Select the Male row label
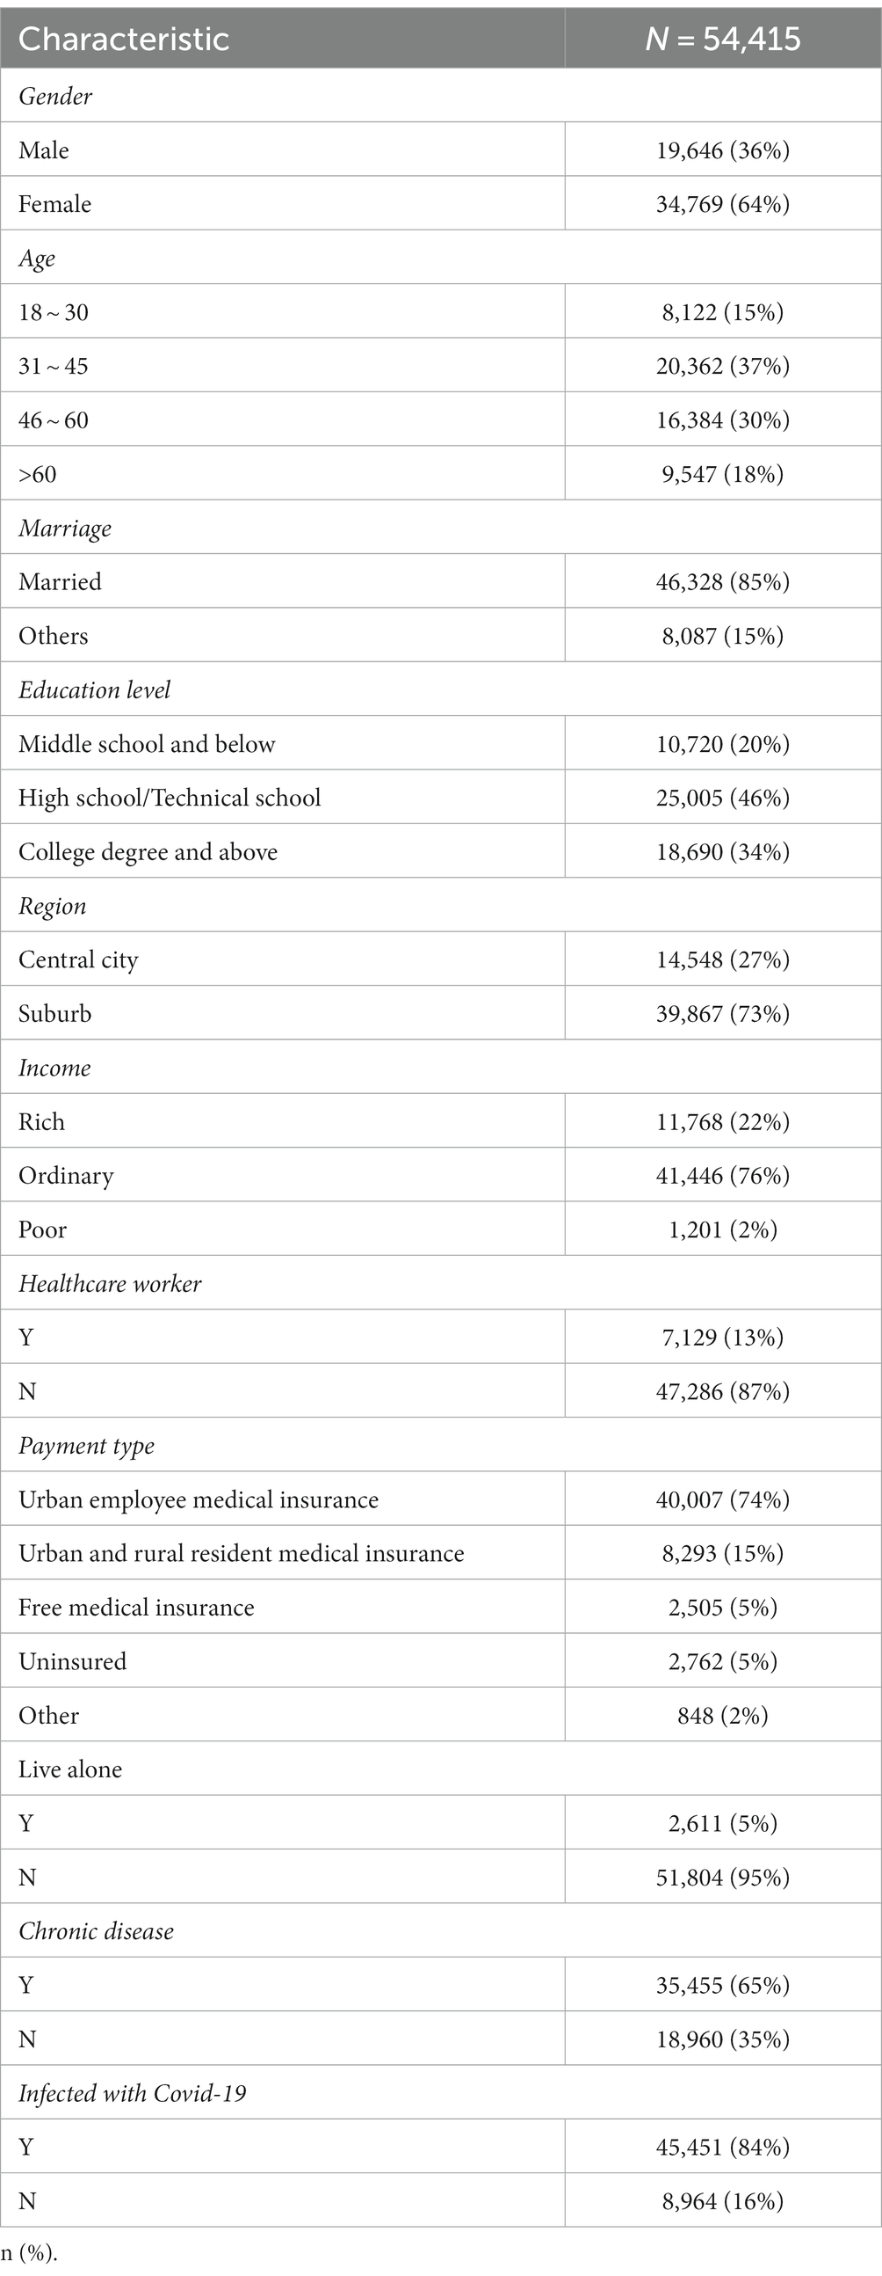 (x=44, y=150)
